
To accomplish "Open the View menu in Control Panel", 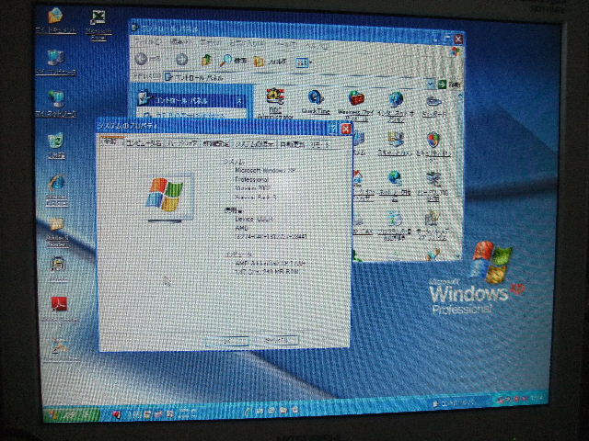I will [x=211, y=43].
